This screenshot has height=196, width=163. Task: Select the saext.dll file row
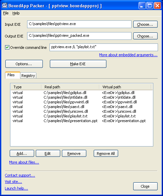click(x=82, y=107)
